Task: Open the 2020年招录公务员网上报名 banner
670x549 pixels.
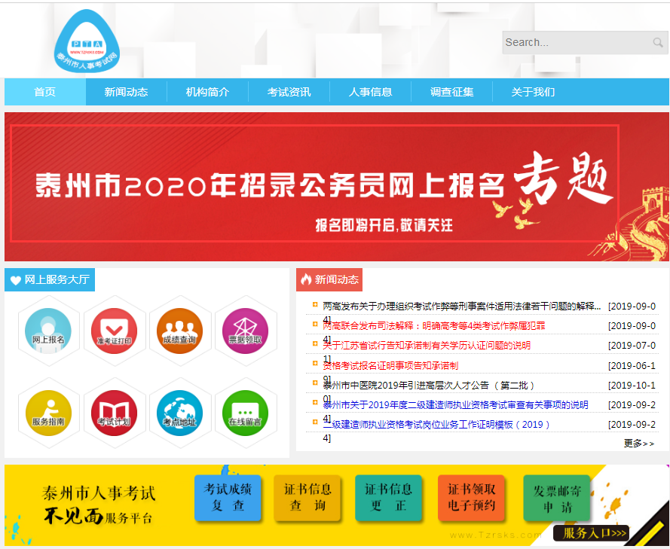Action: click(x=337, y=187)
